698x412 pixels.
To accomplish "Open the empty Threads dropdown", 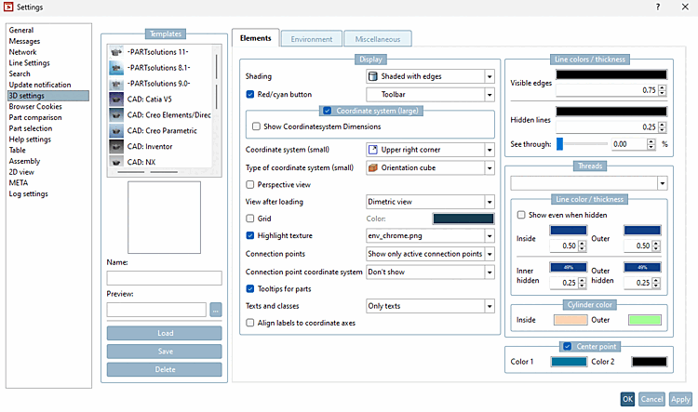I will [x=588, y=183].
